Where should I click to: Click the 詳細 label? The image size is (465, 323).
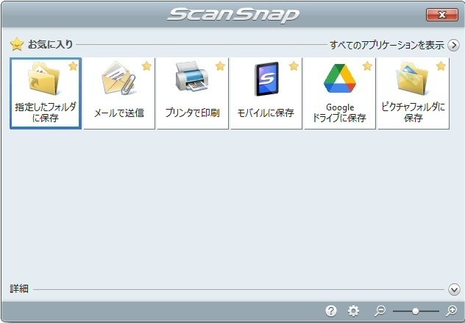click(19, 289)
